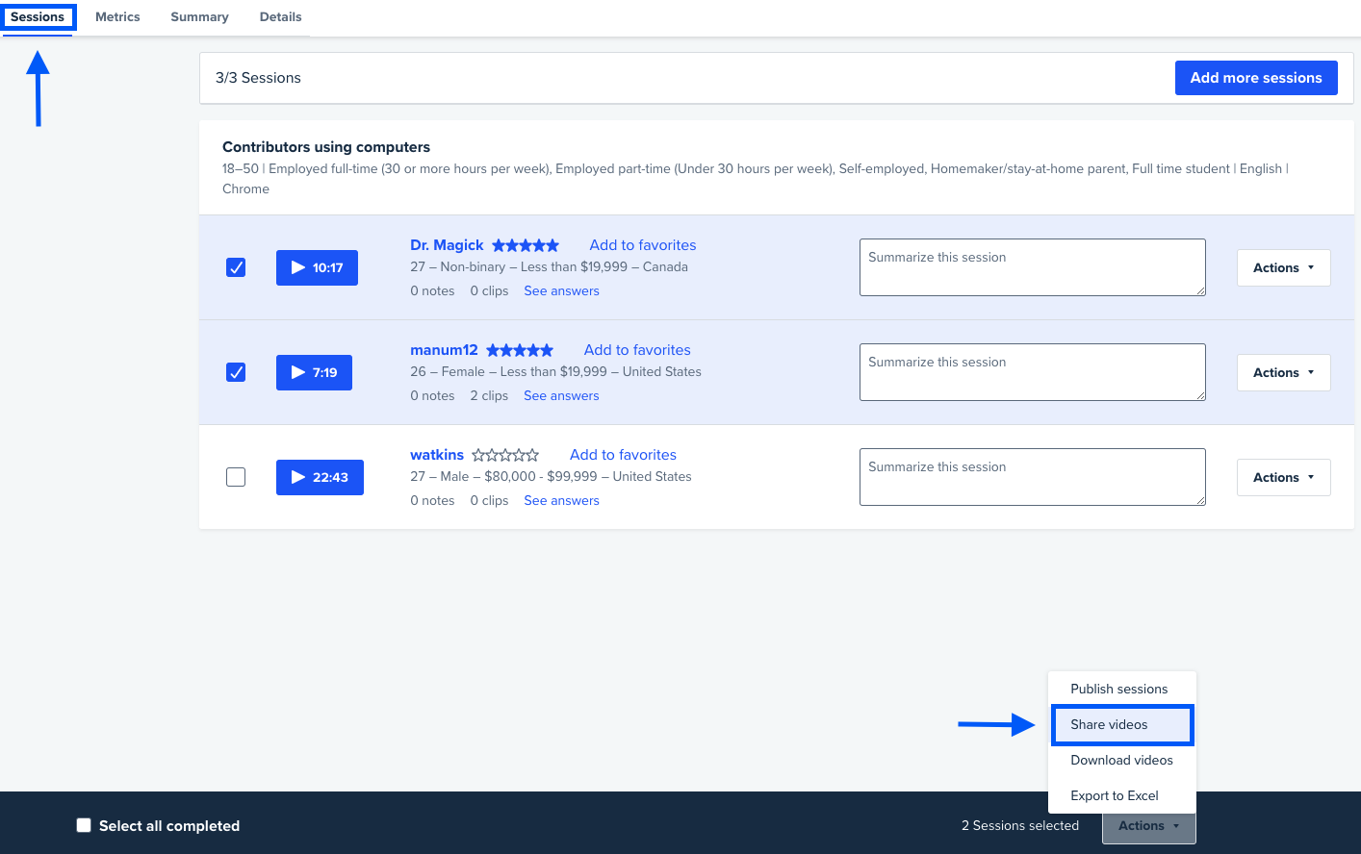This screenshot has width=1361, height=854.
Task: Open the Actions dropdown for manum12
Action: tap(1283, 372)
